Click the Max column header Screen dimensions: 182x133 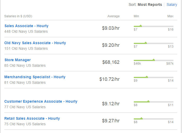click(170, 16)
